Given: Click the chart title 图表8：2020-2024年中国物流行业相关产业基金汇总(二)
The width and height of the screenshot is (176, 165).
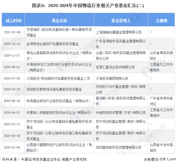Looking at the screenshot, I should [x=88, y=5].
